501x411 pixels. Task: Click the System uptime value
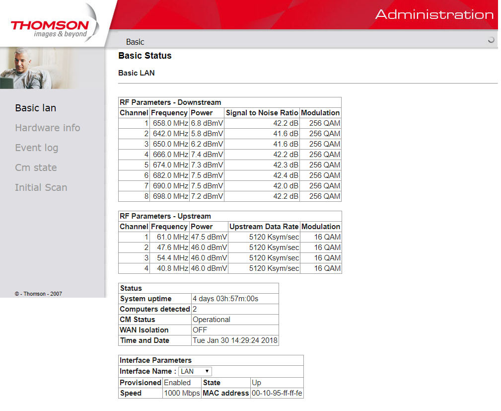(x=225, y=299)
